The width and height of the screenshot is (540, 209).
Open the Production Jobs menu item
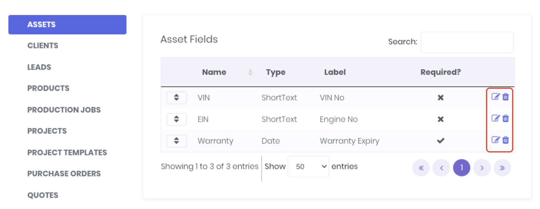pyautogui.click(x=64, y=110)
